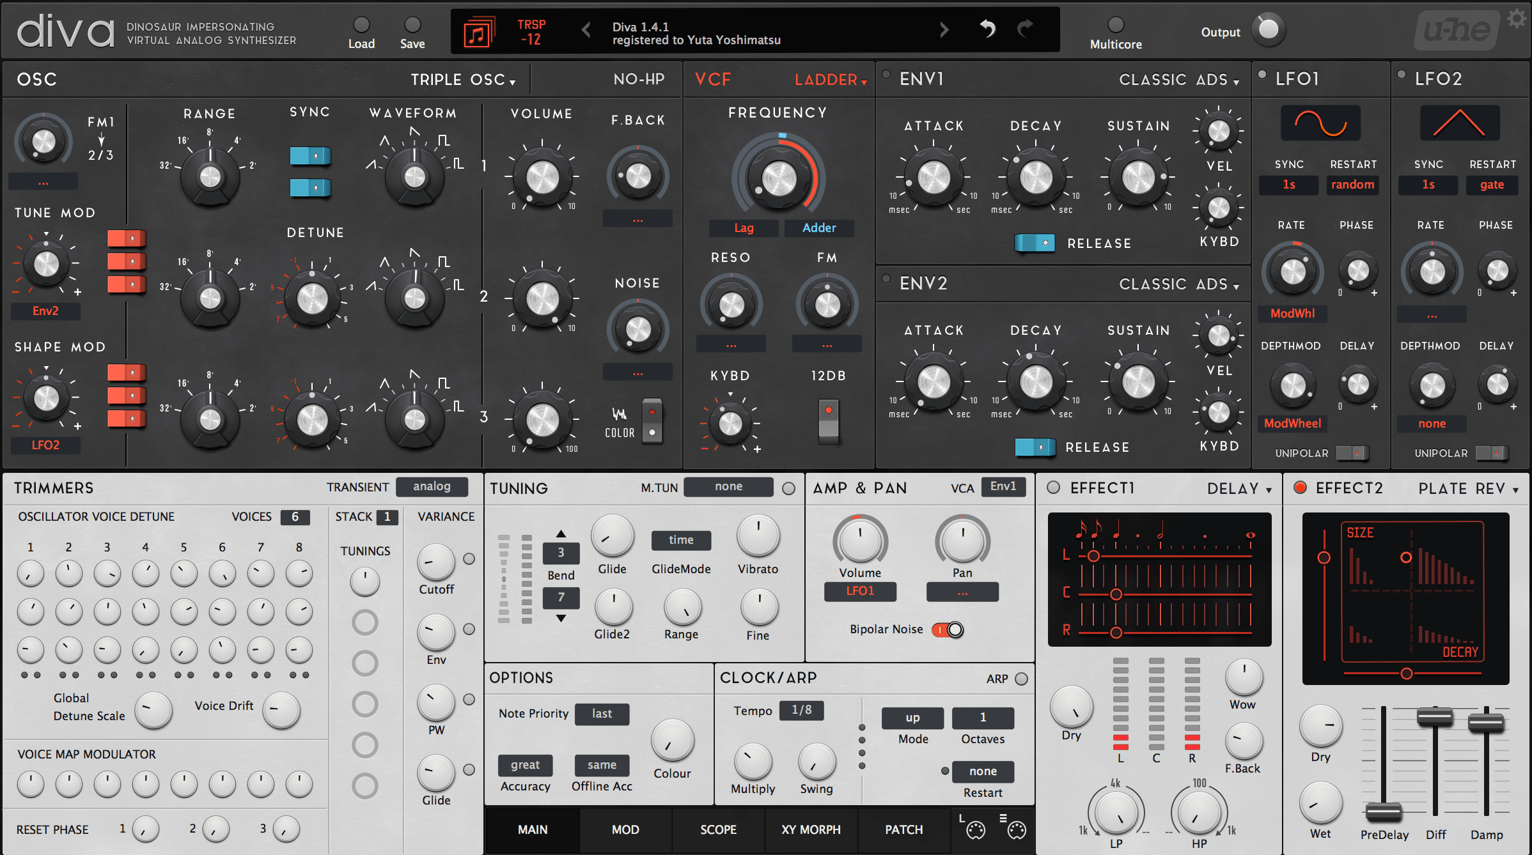Click the Tempo 1/8 value field
The image size is (1532, 855).
pyautogui.click(x=801, y=711)
